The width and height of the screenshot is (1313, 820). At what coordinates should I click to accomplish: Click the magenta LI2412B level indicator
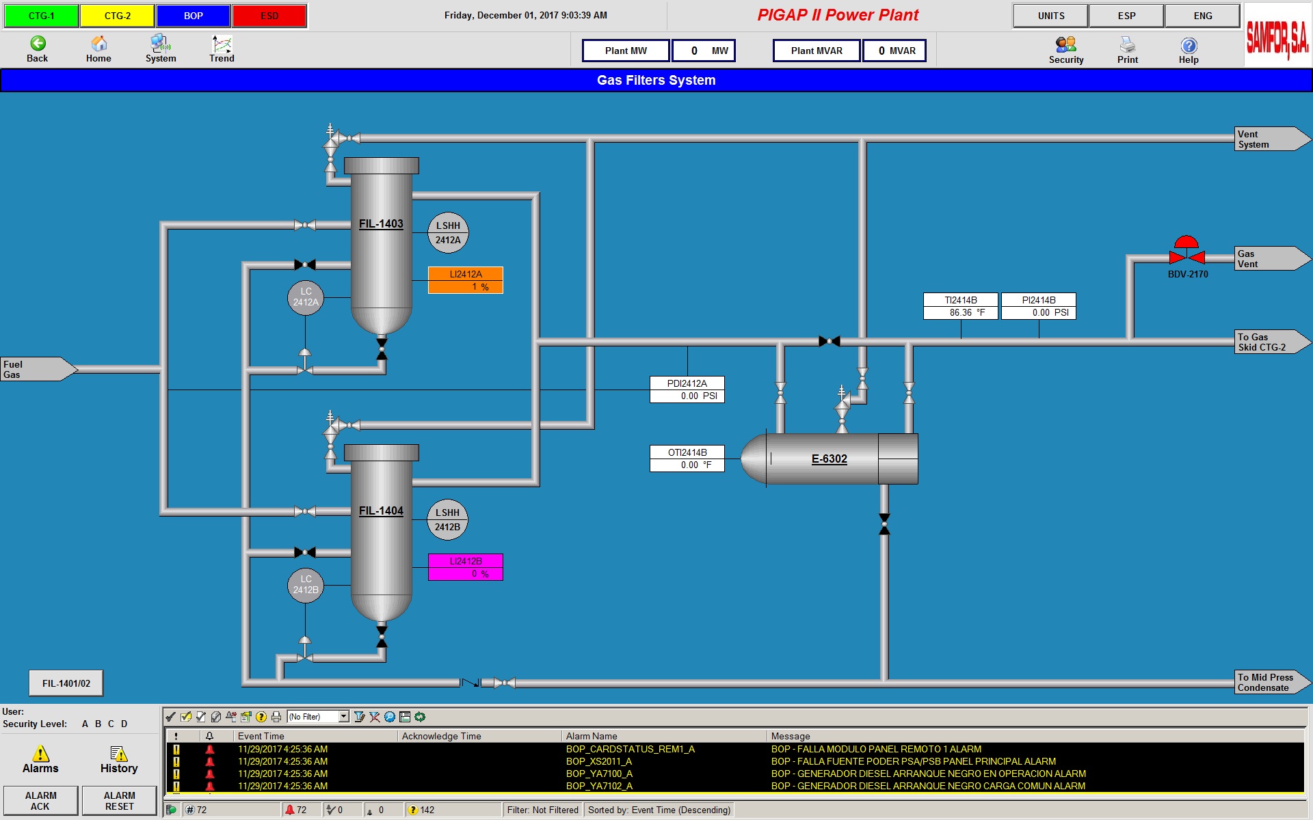click(466, 567)
